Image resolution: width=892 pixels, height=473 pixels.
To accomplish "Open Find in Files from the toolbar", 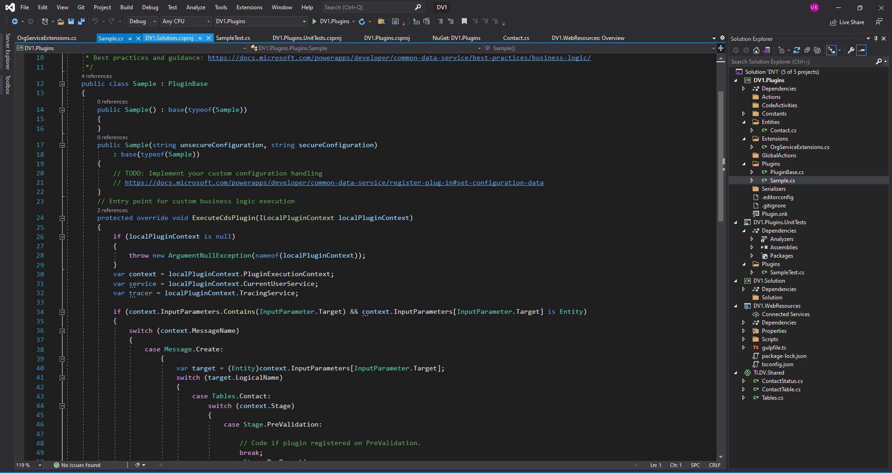I will pos(381,21).
